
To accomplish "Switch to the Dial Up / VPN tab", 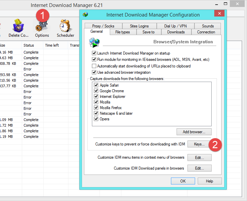I will point(176,26).
